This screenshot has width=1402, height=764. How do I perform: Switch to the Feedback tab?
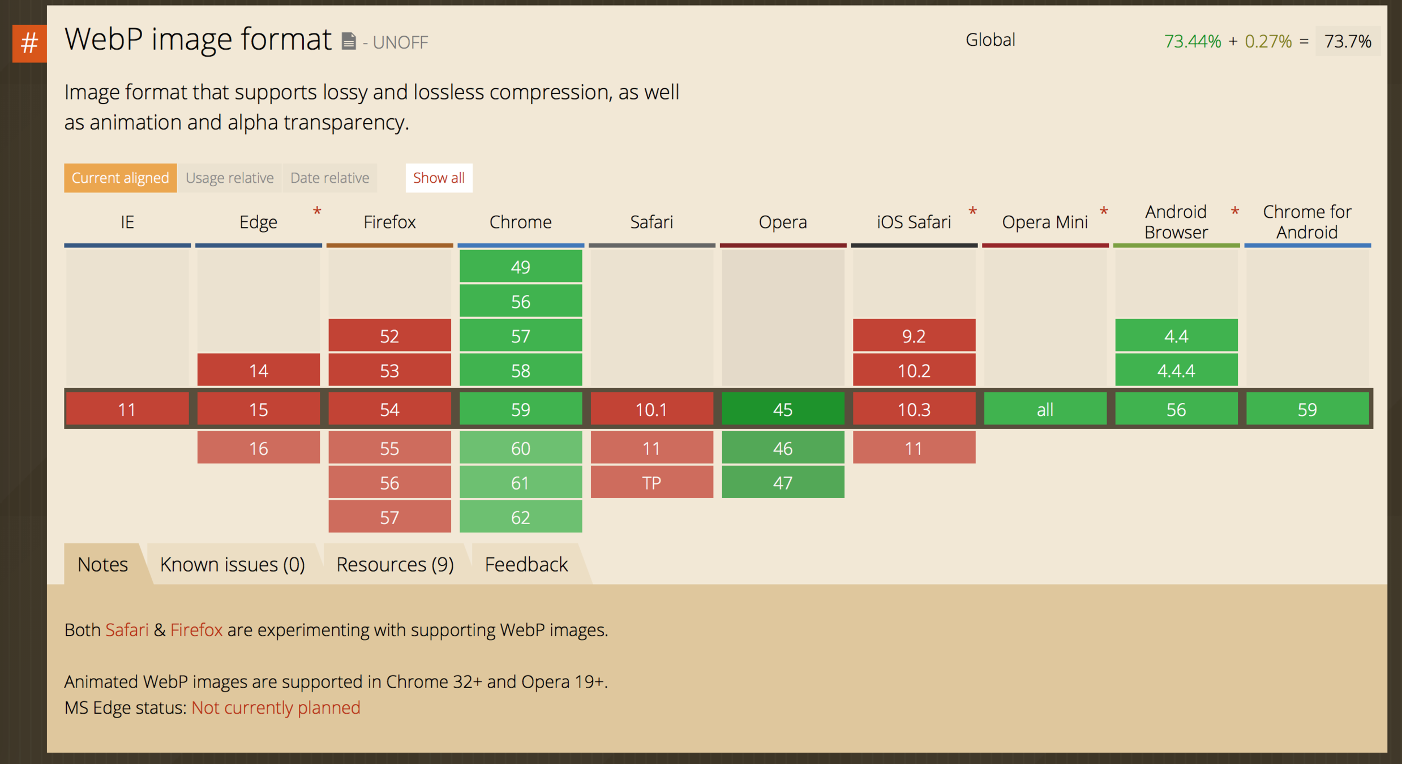[x=526, y=564]
